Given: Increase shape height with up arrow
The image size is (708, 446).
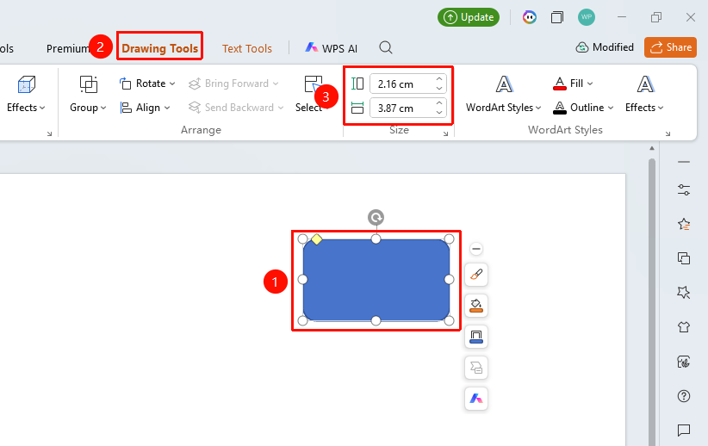Looking at the screenshot, I should [439, 79].
